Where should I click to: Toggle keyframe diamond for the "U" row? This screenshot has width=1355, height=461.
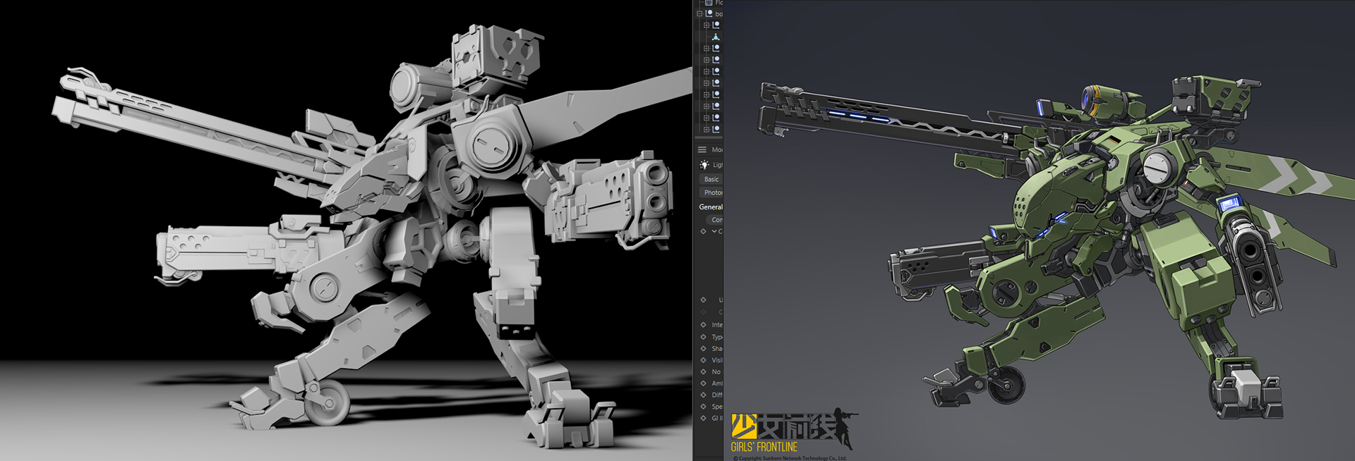pyautogui.click(x=703, y=300)
